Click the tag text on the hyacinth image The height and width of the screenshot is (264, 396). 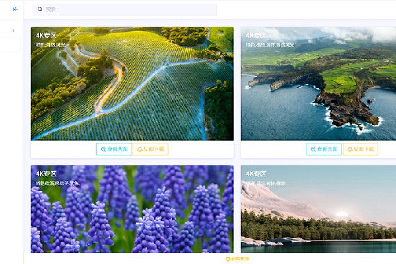point(57,183)
